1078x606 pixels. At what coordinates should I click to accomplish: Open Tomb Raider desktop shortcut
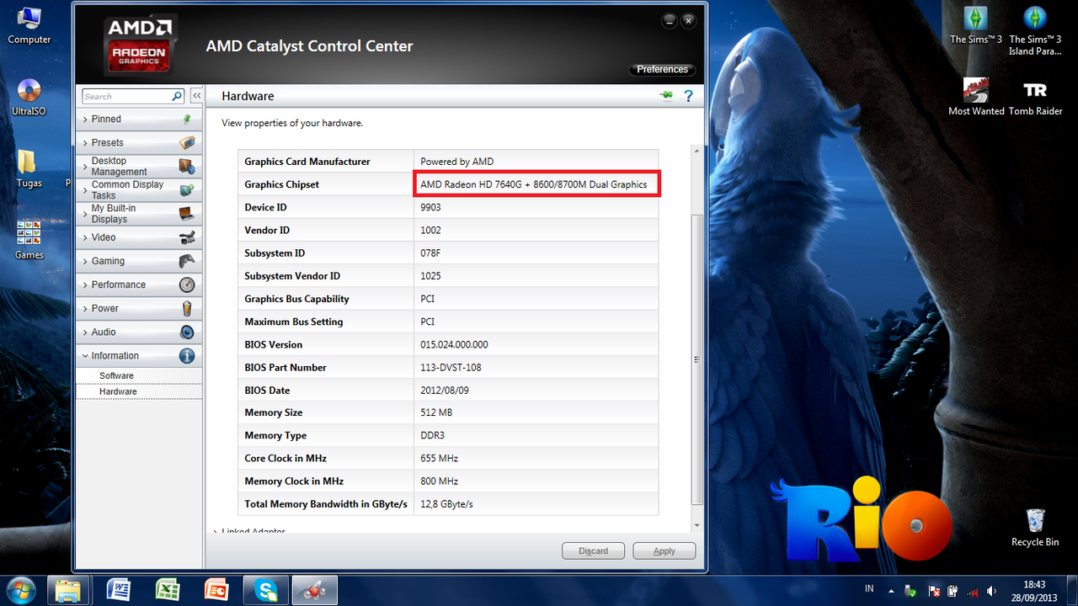(1035, 97)
